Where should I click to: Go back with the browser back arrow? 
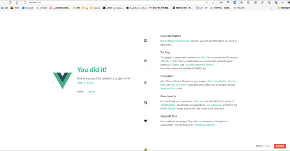click(x=3, y=2)
